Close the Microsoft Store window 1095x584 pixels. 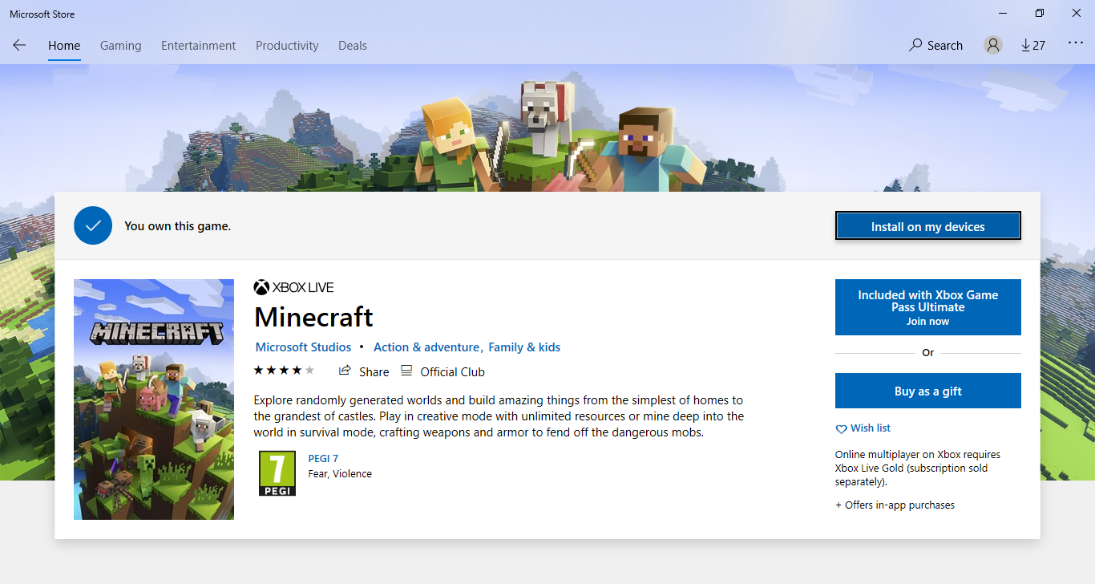(x=1077, y=13)
